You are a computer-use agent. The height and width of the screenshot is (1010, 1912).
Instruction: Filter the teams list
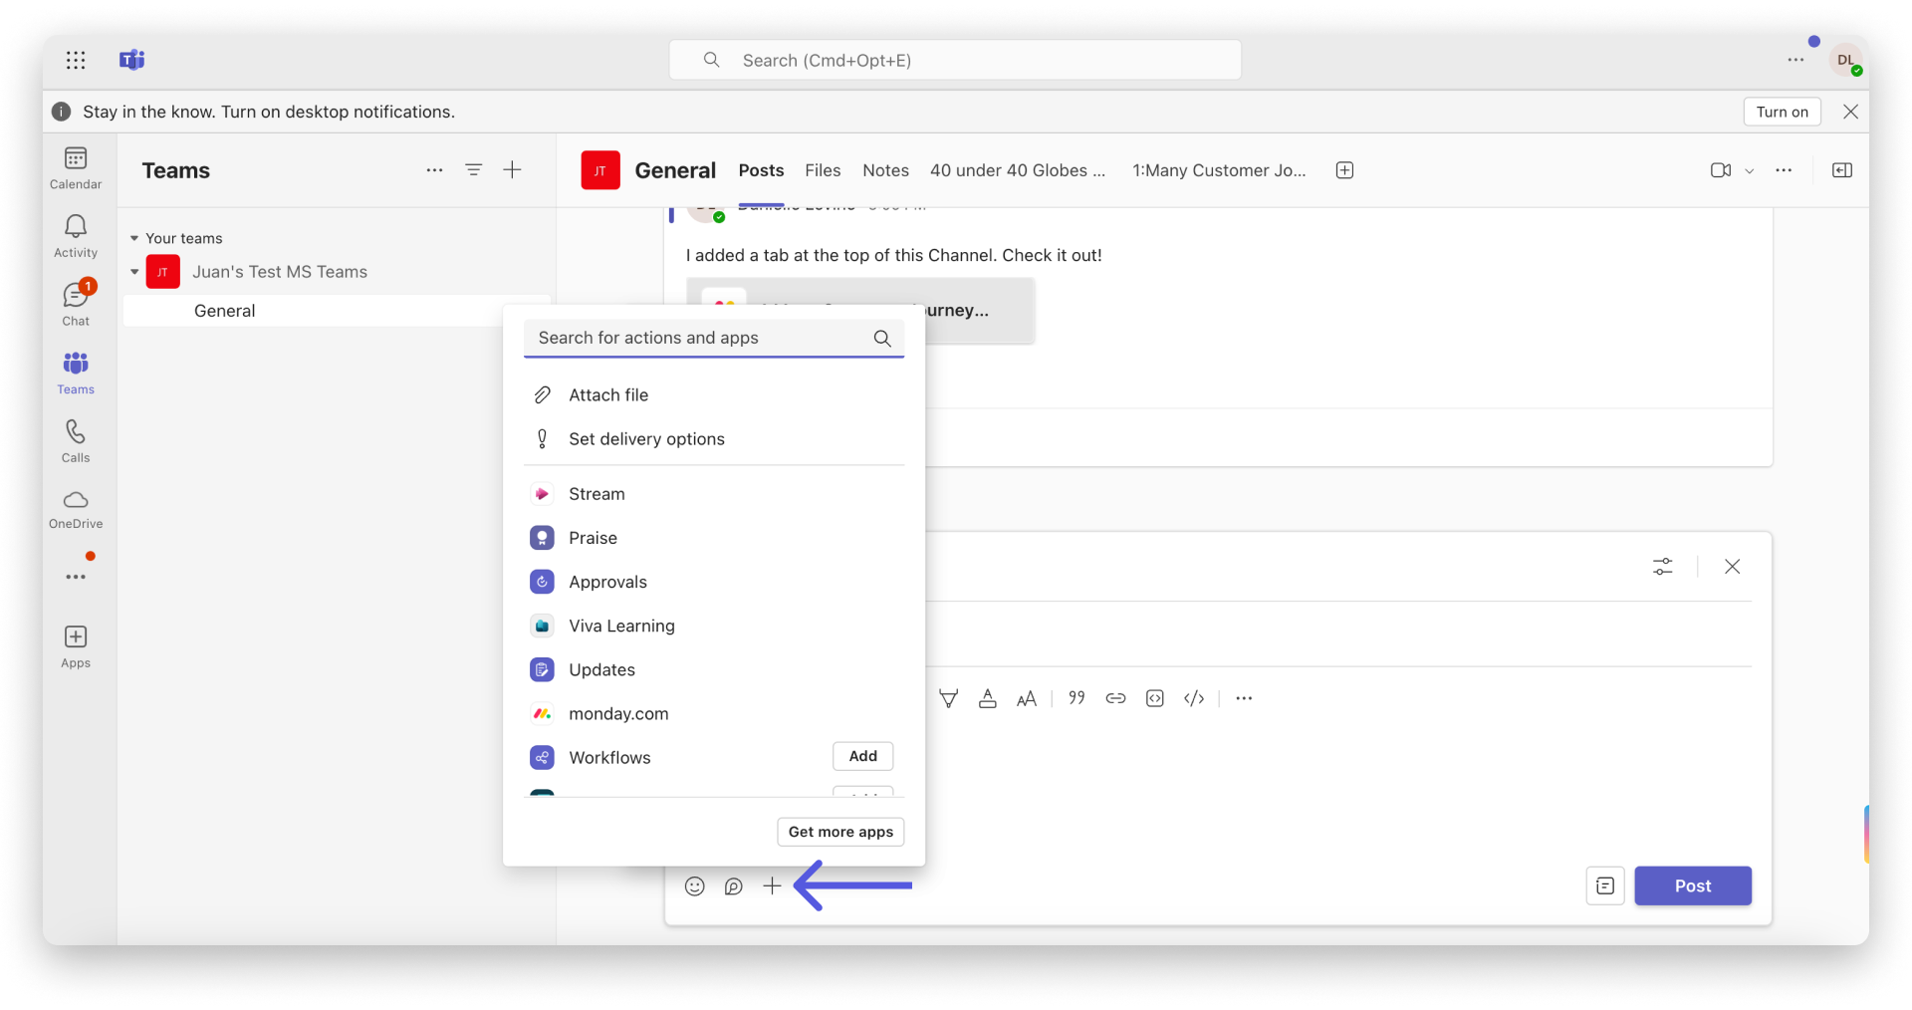[x=474, y=170]
